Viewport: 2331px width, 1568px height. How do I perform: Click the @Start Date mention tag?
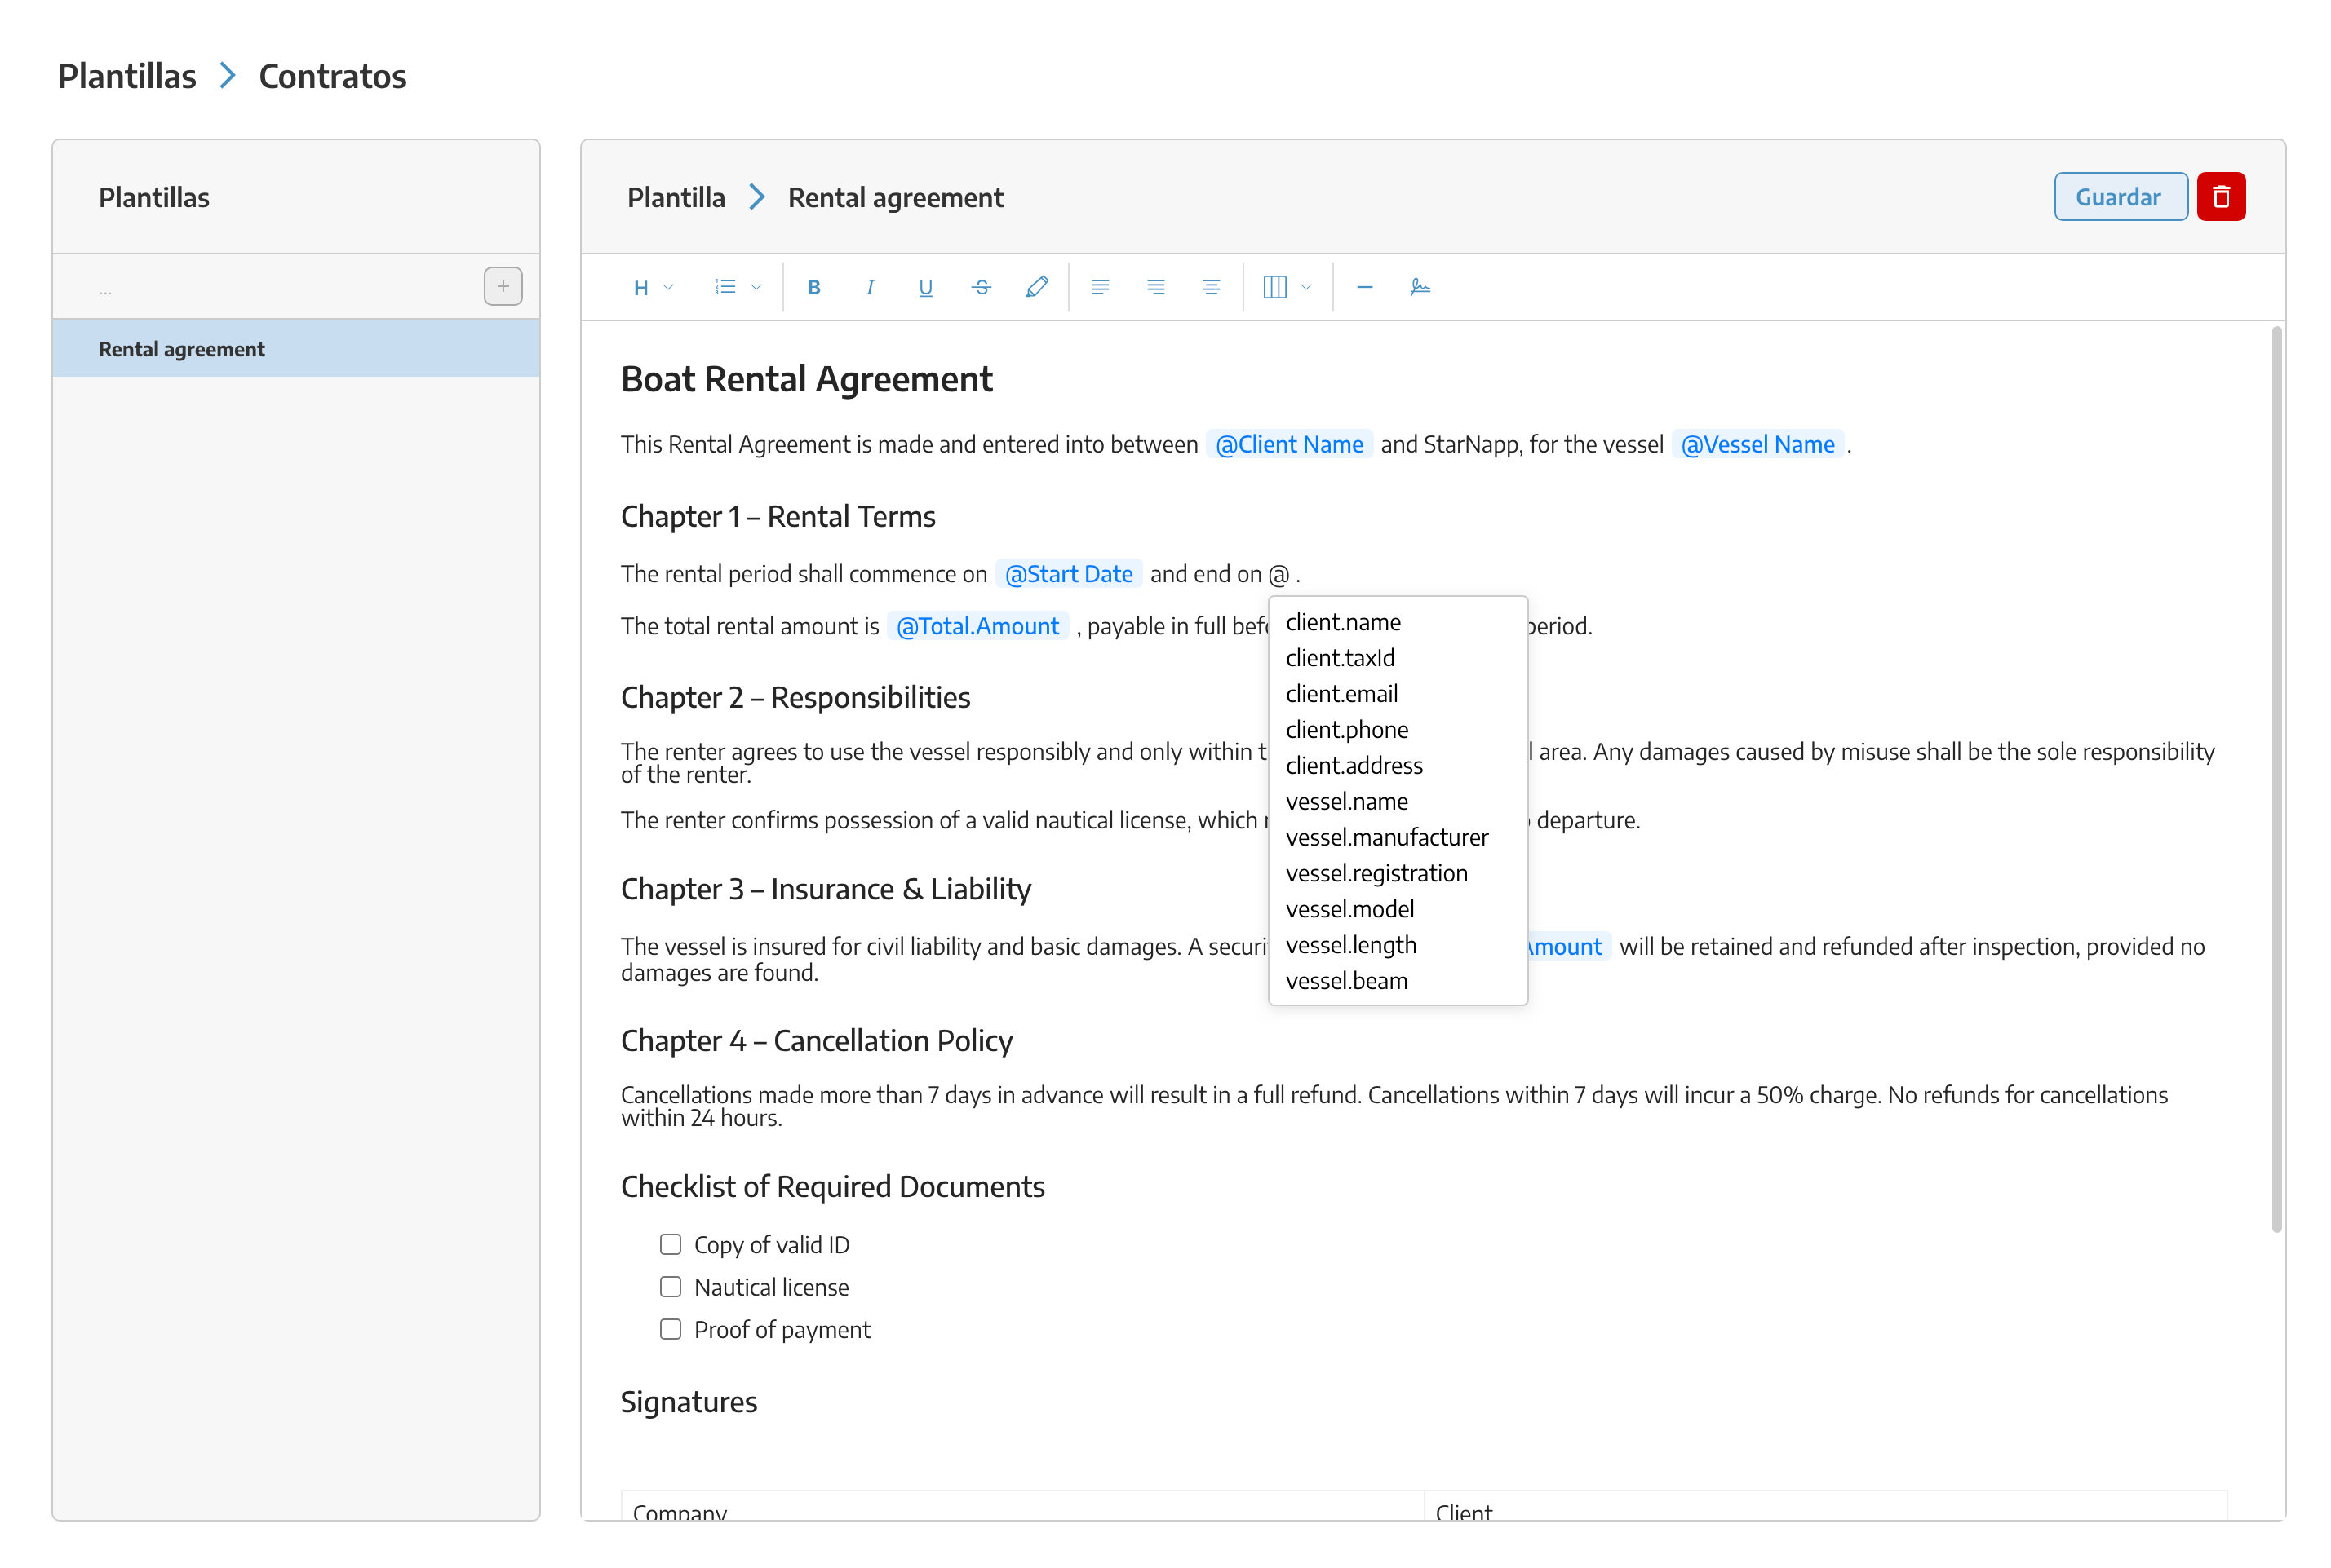(1069, 575)
